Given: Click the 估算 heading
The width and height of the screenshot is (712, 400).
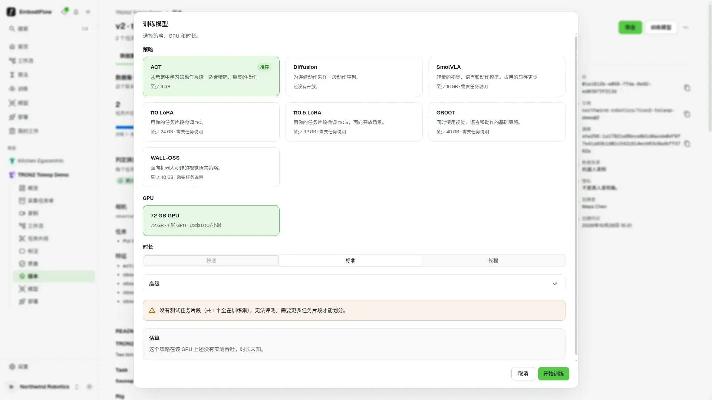Looking at the screenshot, I should (x=154, y=338).
